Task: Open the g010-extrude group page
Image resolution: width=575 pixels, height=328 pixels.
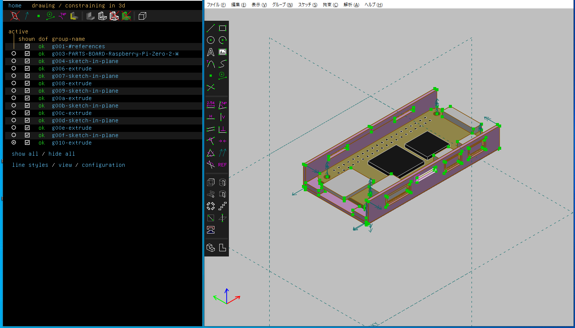Action: click(x=72, y=143)
